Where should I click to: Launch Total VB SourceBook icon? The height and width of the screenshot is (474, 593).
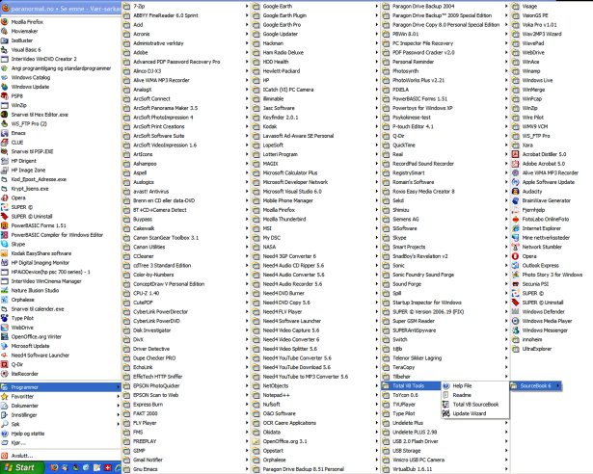click(445, 405)
